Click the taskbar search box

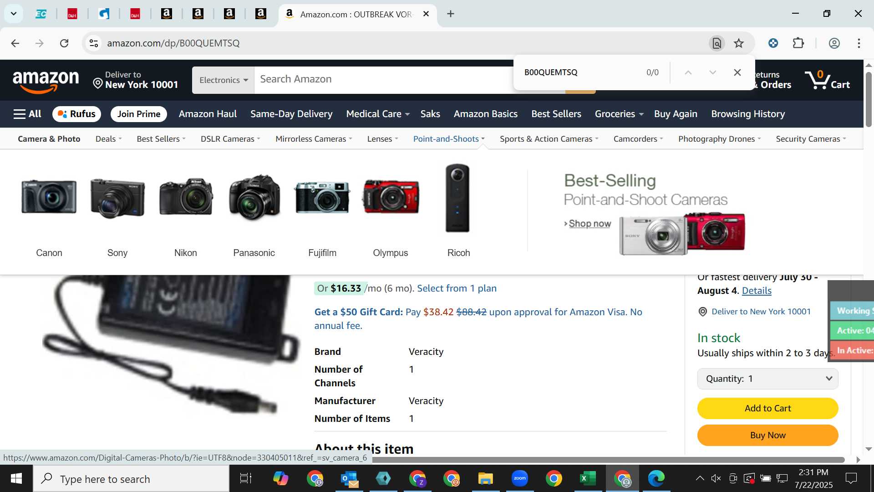tap(131, 479)
